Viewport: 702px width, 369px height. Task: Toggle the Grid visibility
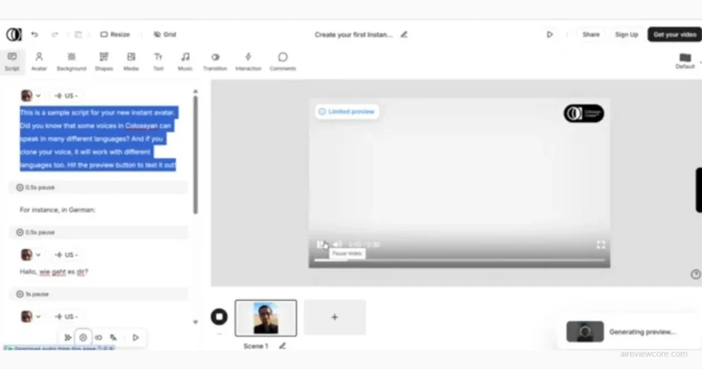[165, 34]
